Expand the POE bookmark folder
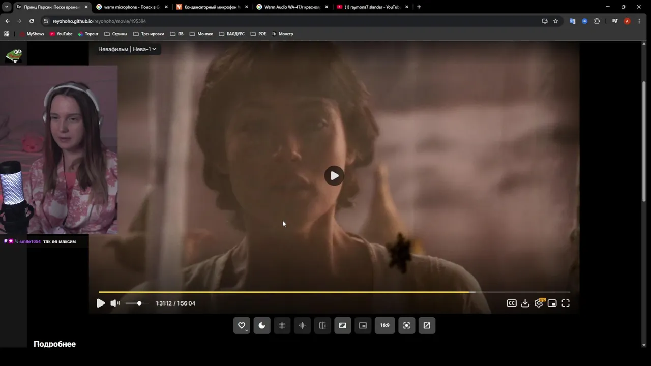Viewport: 651px width, 366px height. 258,34
